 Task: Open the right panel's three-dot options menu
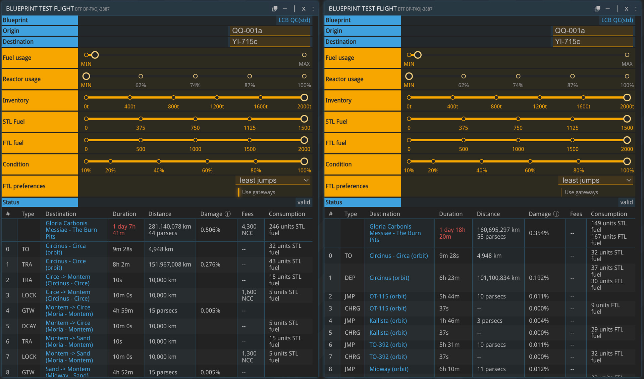pos(636,9)
